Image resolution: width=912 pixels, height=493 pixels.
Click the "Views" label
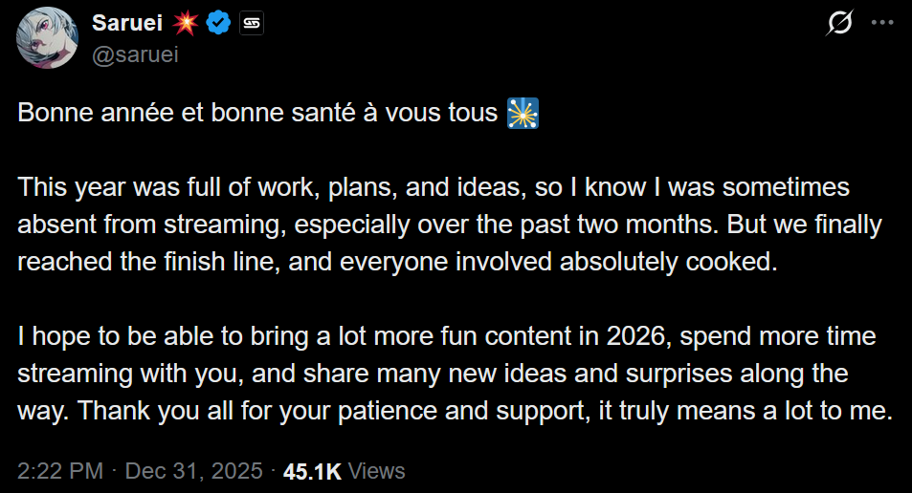tap(376, 471)
